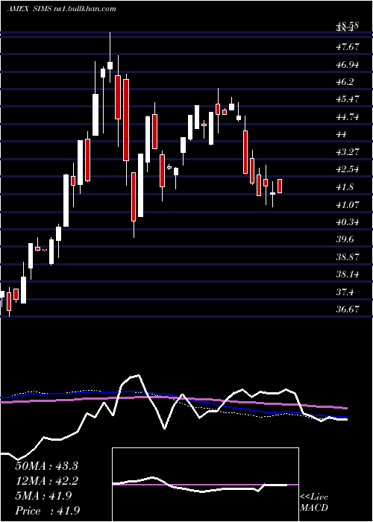Select the 44.74 price axis label
The width and height of the screenshot is (373, 522).
point(348,117)
